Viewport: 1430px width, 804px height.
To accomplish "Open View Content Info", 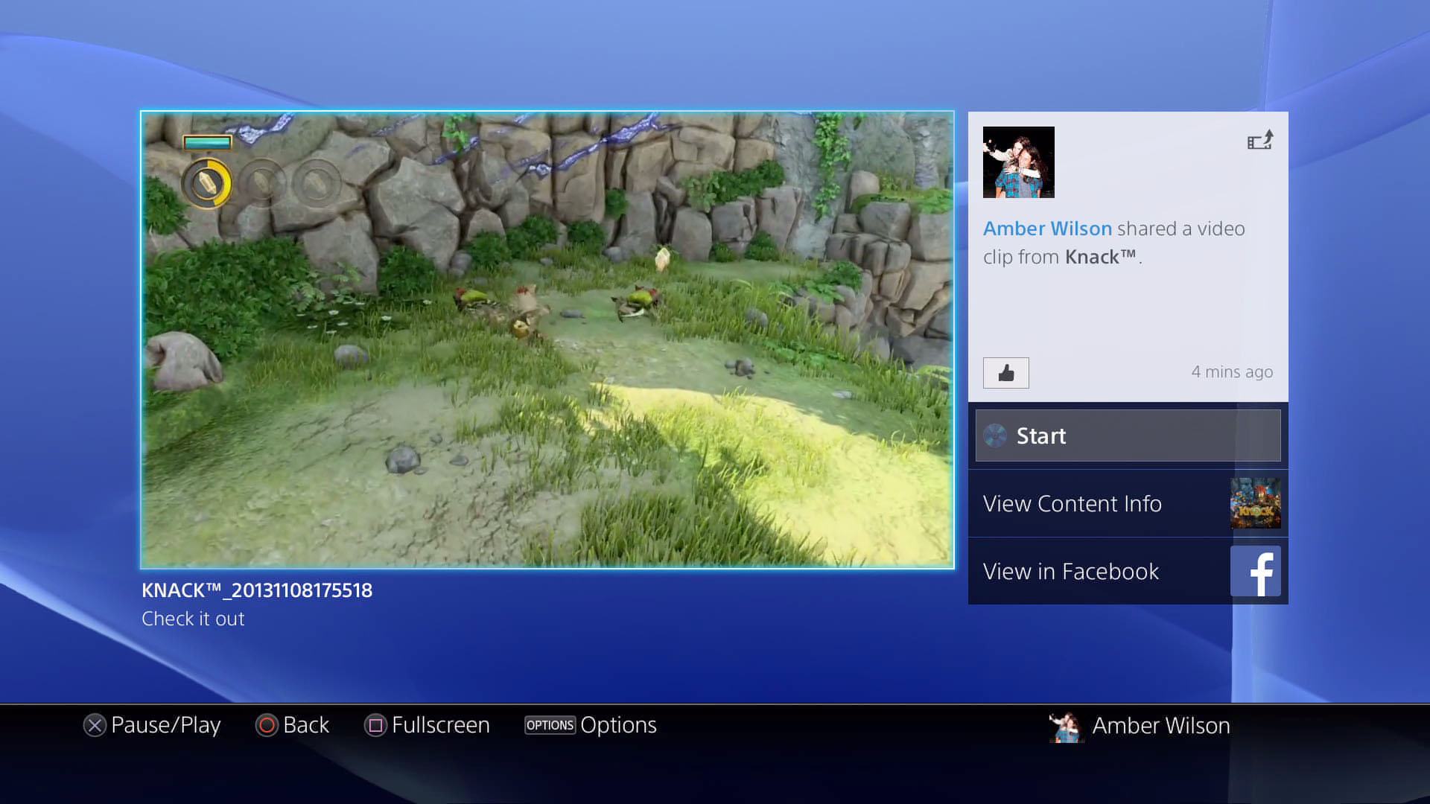I will [1128, 503].
